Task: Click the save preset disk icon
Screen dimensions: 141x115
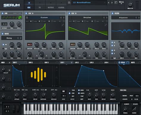Action: tap(69, 3)
